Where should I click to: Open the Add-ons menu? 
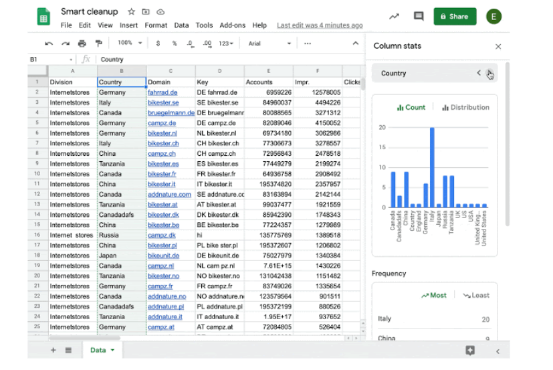click(x=233, y=25)
